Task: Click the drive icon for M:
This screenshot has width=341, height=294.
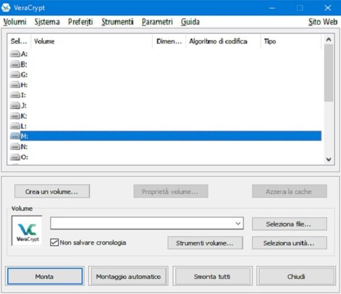Action: [x=15, y=136]
